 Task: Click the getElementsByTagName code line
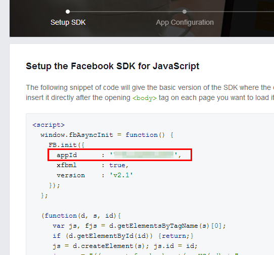(x=139, y=226)
